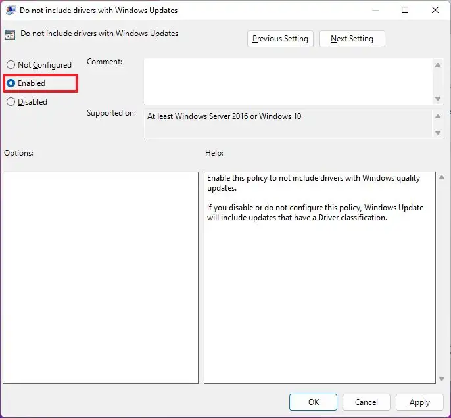Choose the Enabled radio option
This screenshot has height=418, width=451.
(11, 83)
